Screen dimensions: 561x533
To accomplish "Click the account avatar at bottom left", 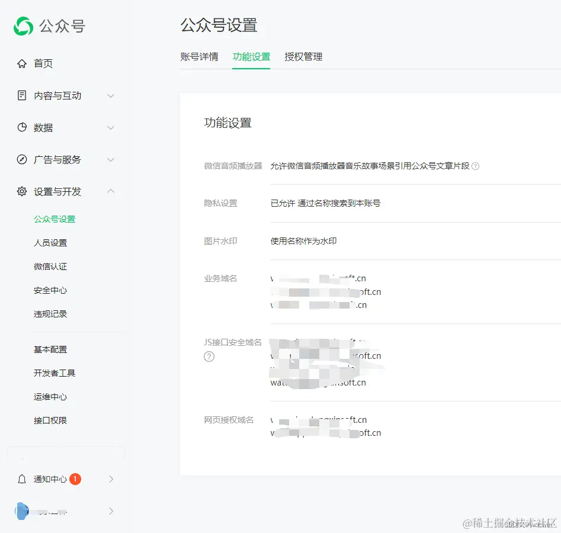I will click(x=21, y=511).
